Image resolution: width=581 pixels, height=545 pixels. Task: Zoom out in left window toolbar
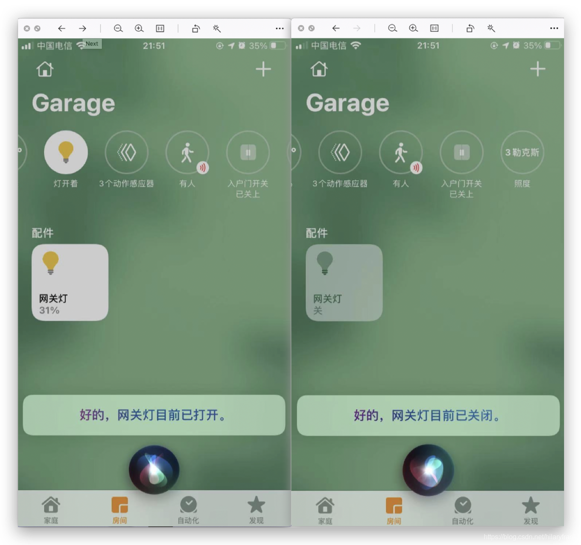(118, 28)
